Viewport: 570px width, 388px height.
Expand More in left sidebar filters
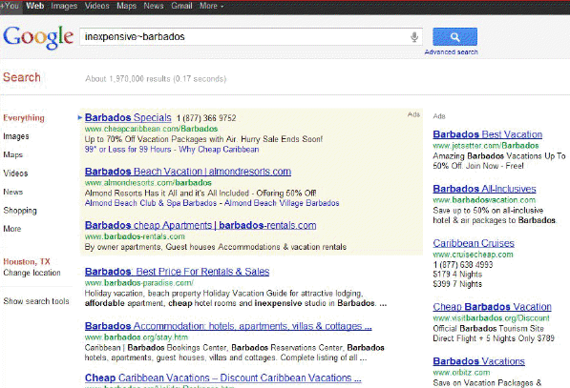pyautogui.click(x=12, y=229)
